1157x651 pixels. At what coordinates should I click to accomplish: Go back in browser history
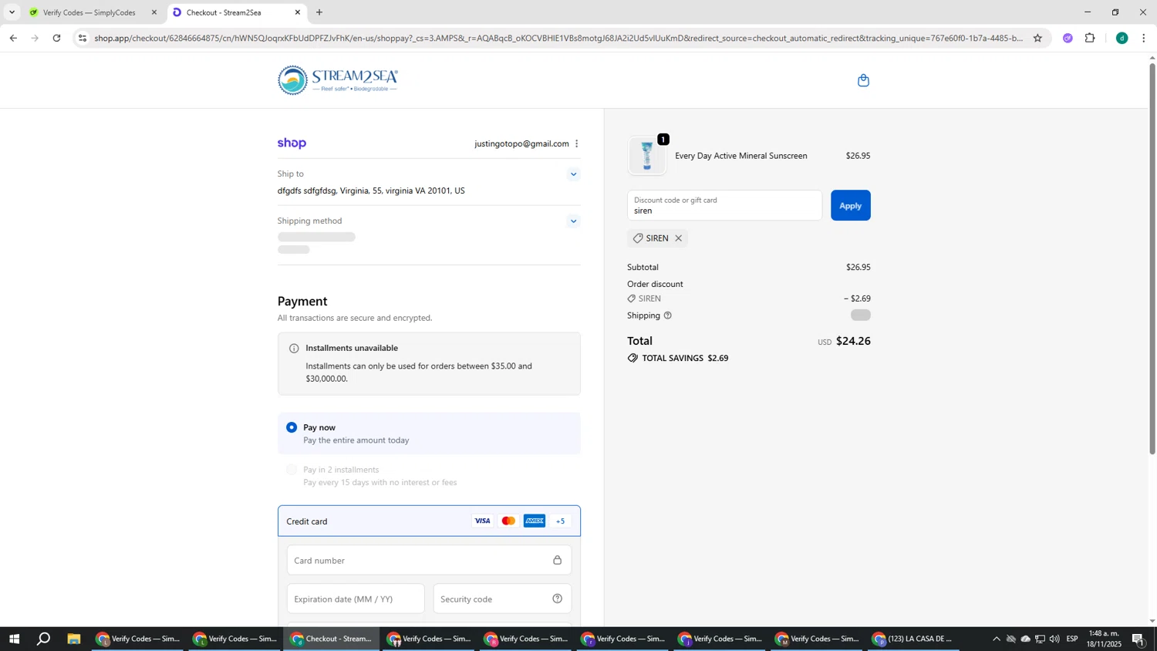tap(13, 38)
